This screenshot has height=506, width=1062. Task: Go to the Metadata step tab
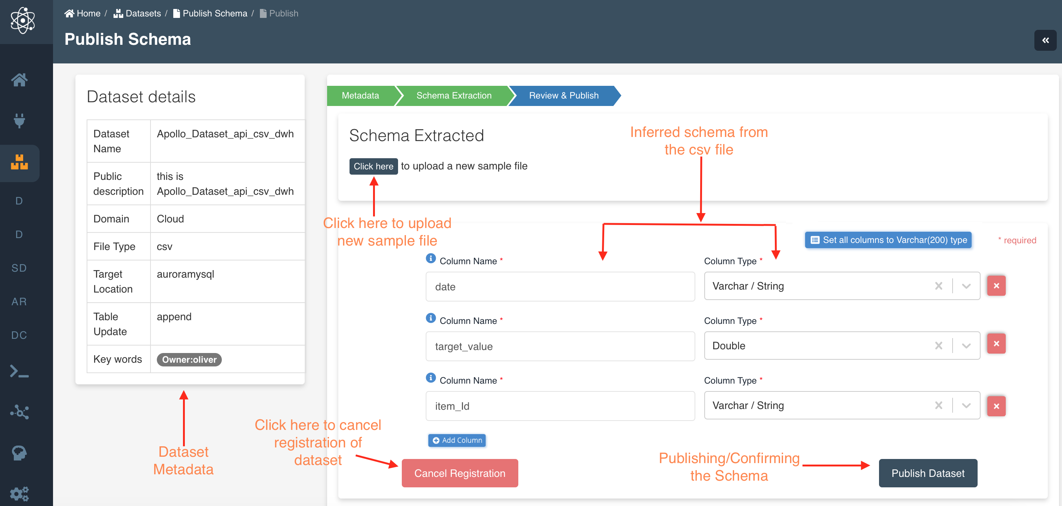(360, 96)
